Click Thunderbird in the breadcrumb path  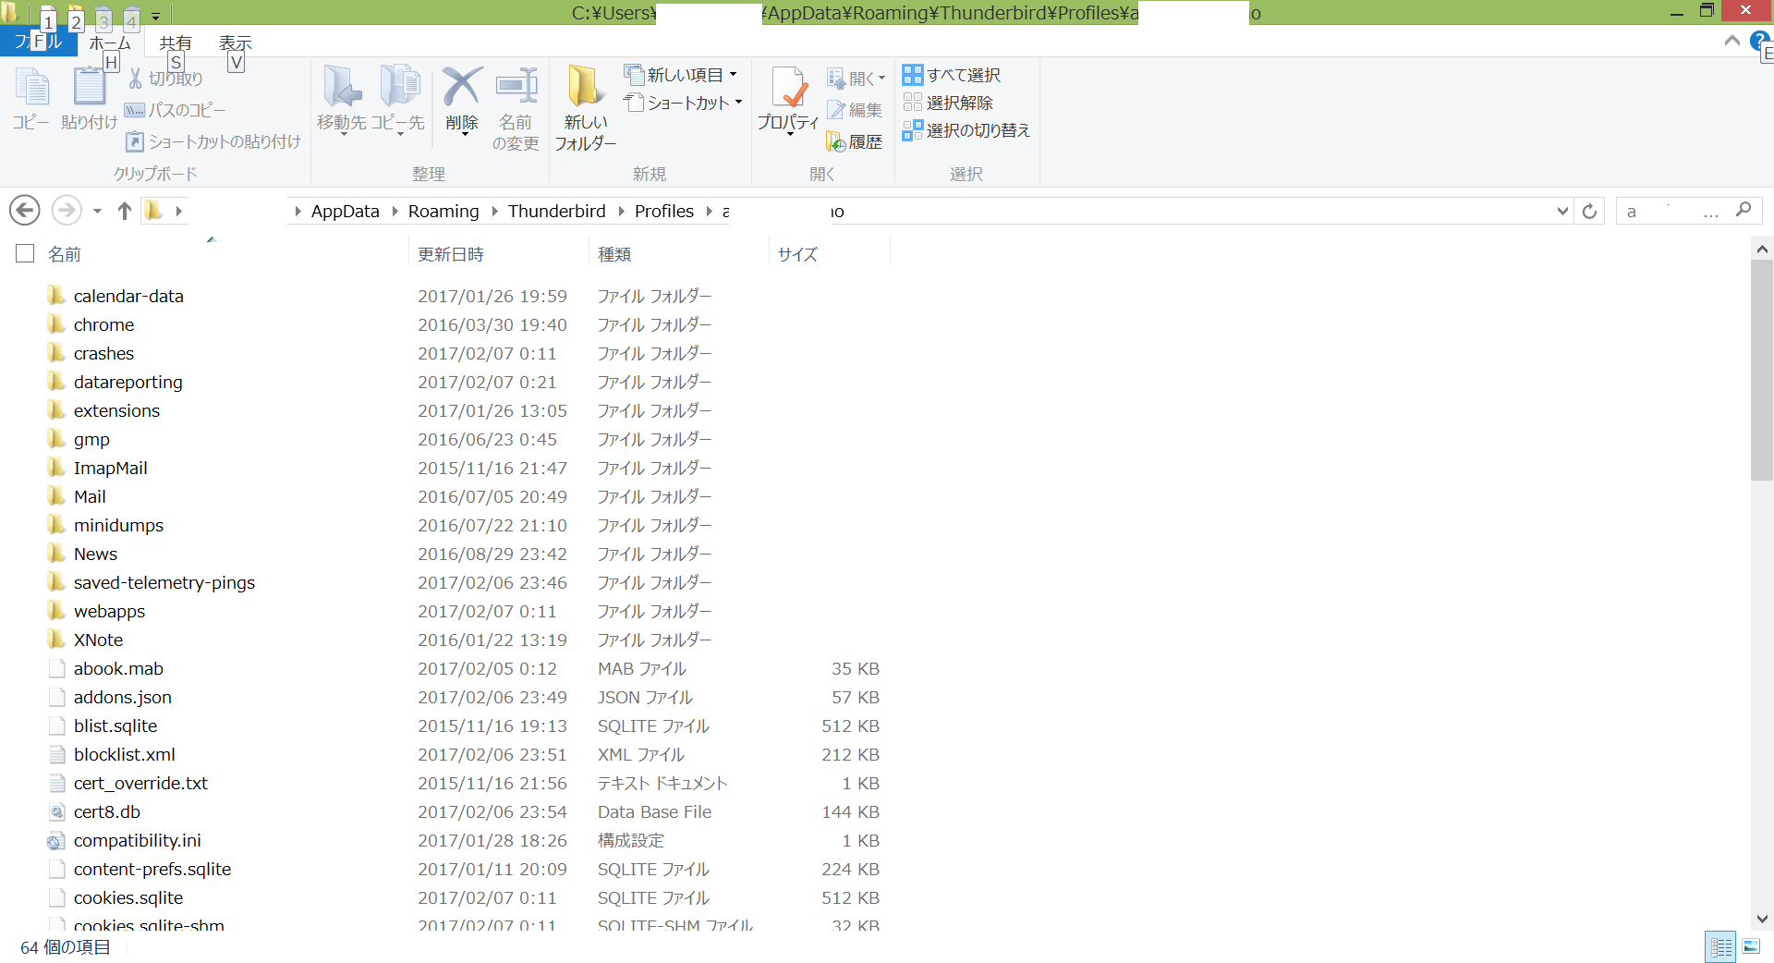pos(556,212)
